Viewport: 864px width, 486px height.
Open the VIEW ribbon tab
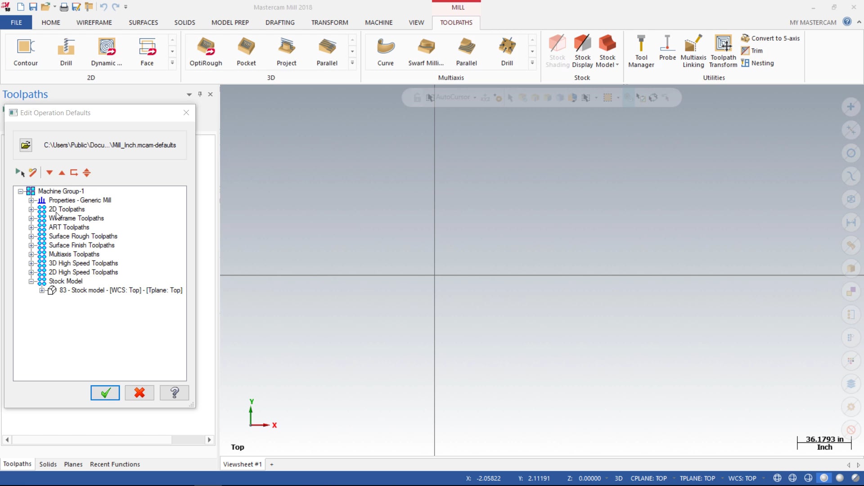point(416,22)
